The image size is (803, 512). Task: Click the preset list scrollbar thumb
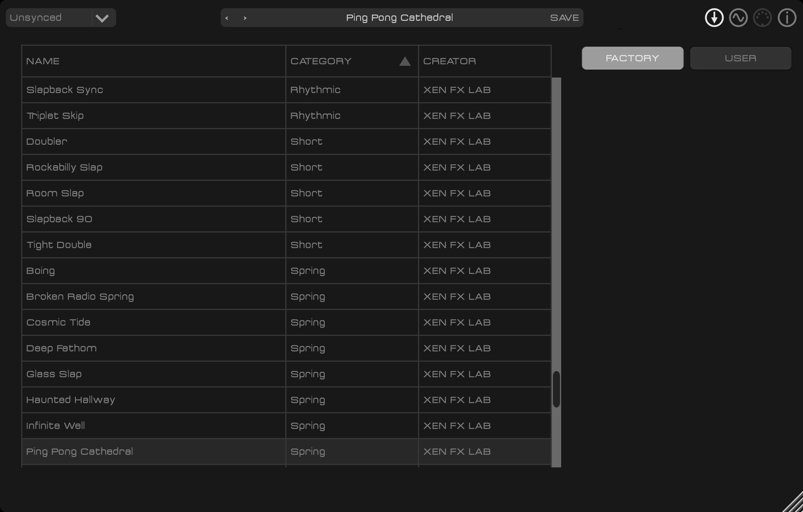tap(556, 389)
